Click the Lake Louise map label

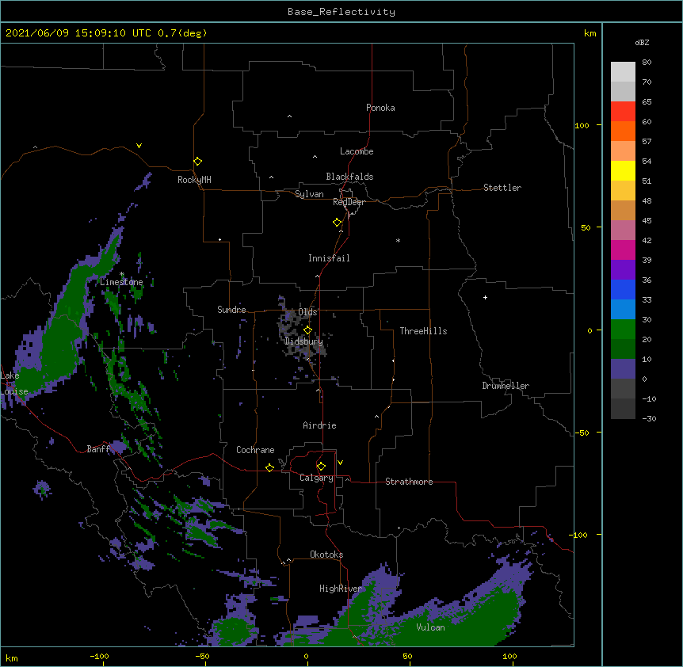pyautogui.click(x=14, y=383)
